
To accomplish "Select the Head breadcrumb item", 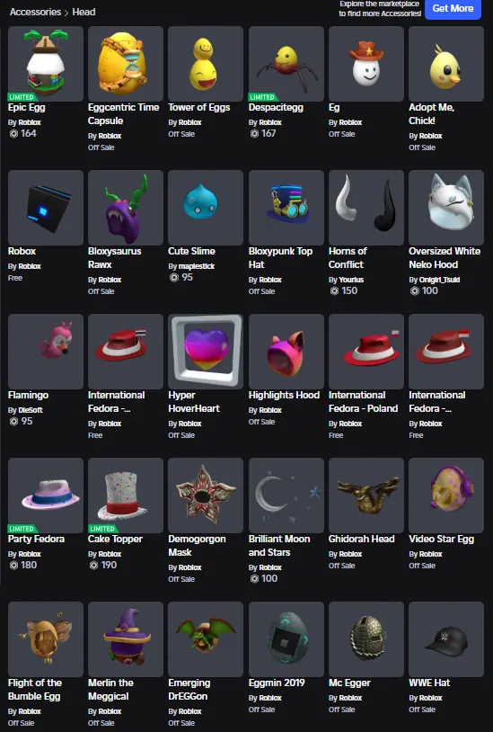I will (x=84, y=12).
